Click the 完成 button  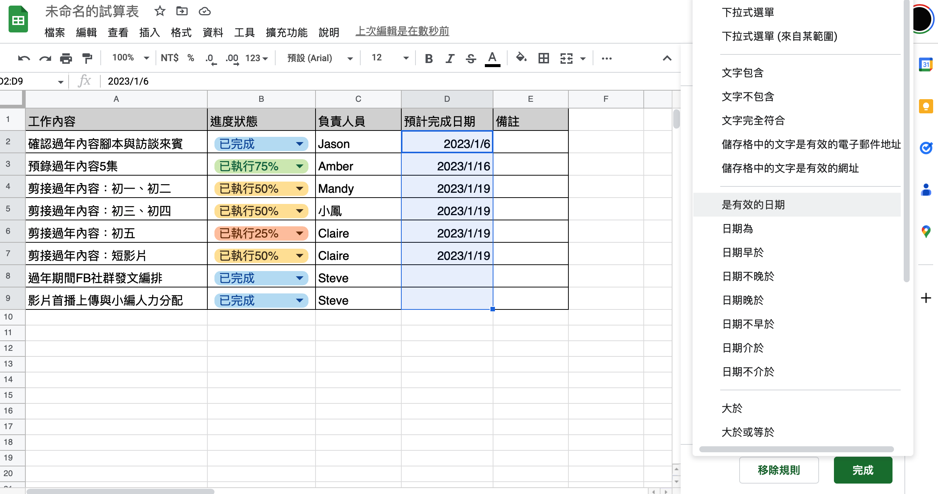tap(863, 470)
